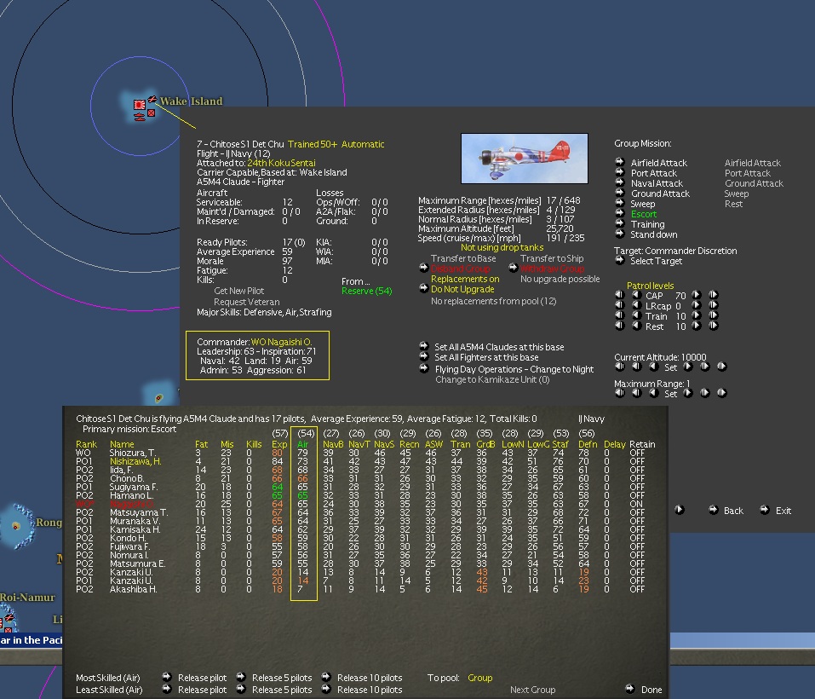Viewport: 815px width, 699px height.
Task: Decrease Current Altitude by smallest left arrow
Action: pos(653,367)
